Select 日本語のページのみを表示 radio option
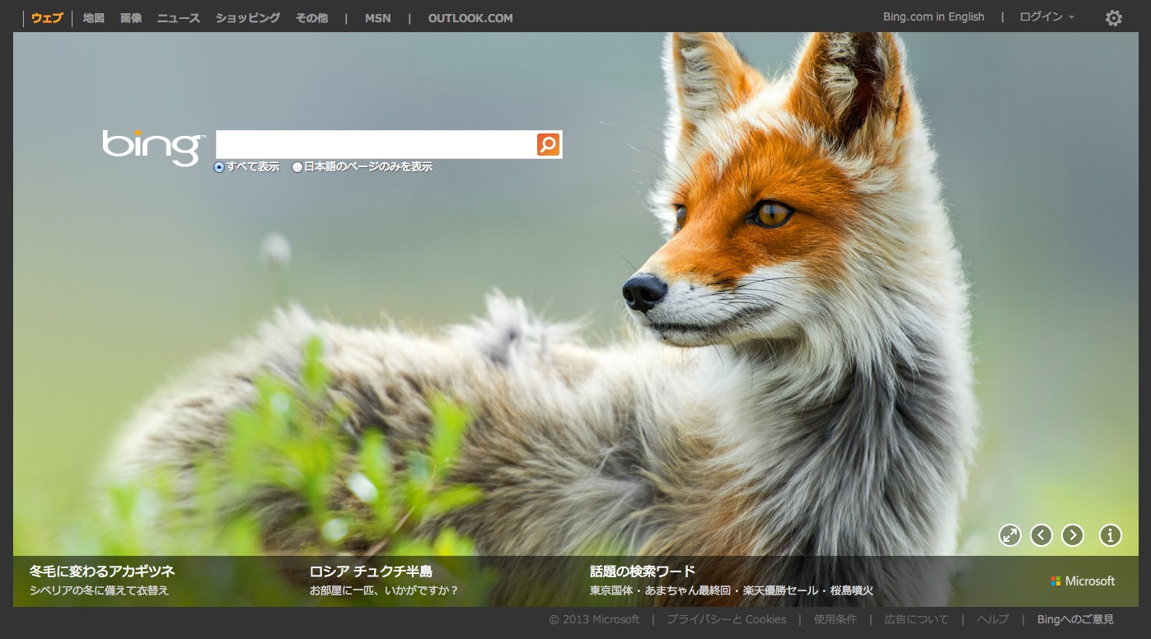 tap(297, 167)
